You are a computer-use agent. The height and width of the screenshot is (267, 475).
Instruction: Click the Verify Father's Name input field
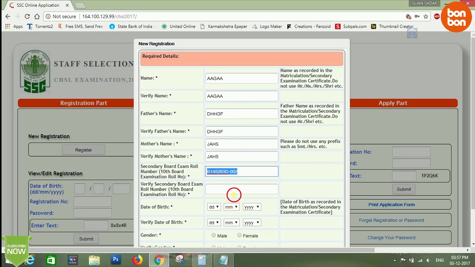pyautogui.click(x=242, y=131)
